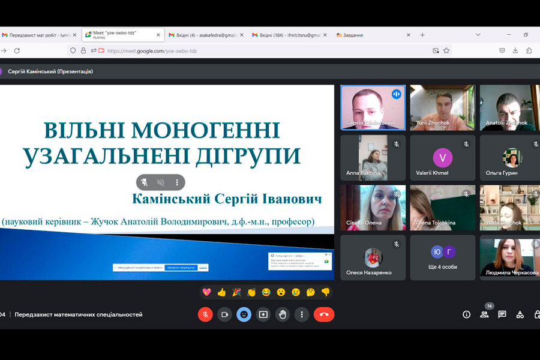Open the meeting details info icon

pos(466,314)
